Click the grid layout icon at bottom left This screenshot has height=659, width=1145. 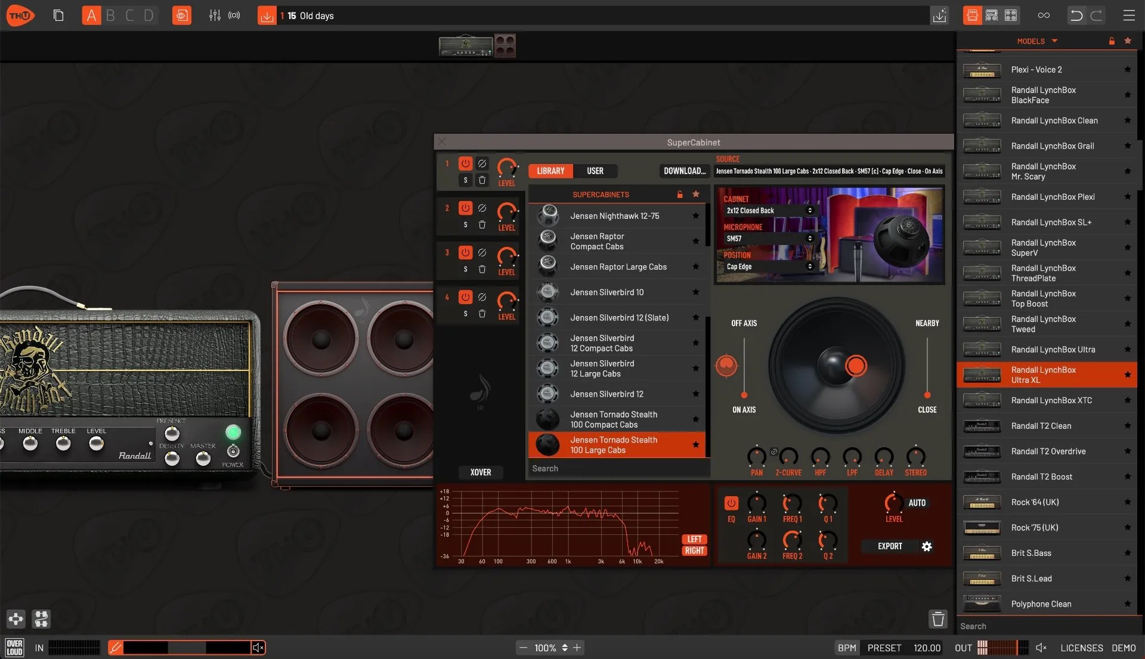point(41,619)
